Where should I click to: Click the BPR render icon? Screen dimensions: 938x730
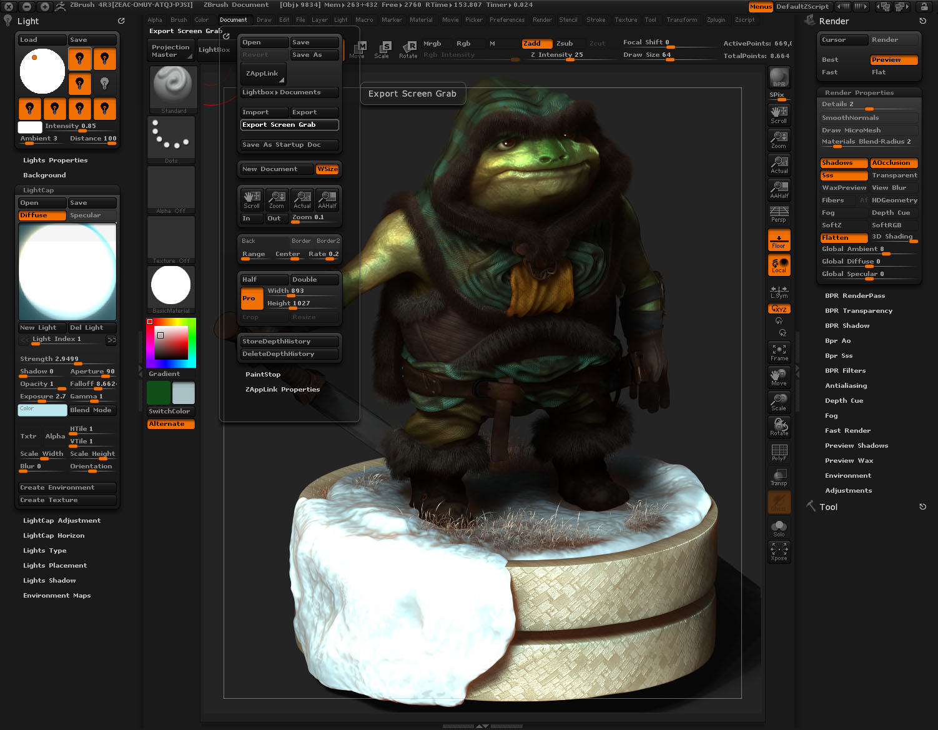(779, 77)
